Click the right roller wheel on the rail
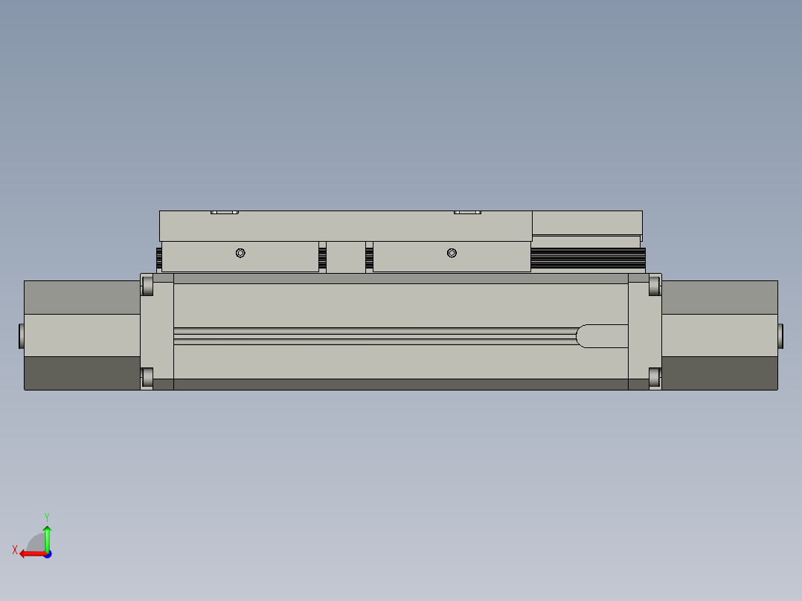Screen dimensions: 802x601 653,286
